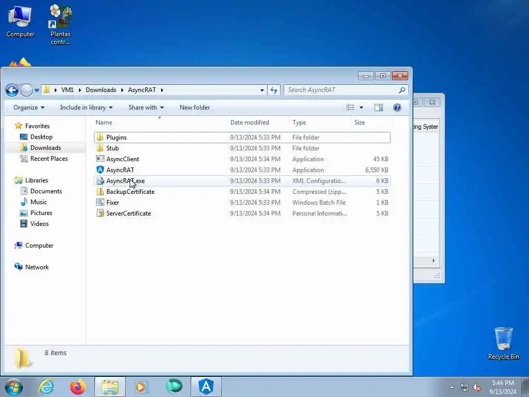Screen dimensions: 529x397
Task: Sort by Date modified column header
Action: point(258,123)
